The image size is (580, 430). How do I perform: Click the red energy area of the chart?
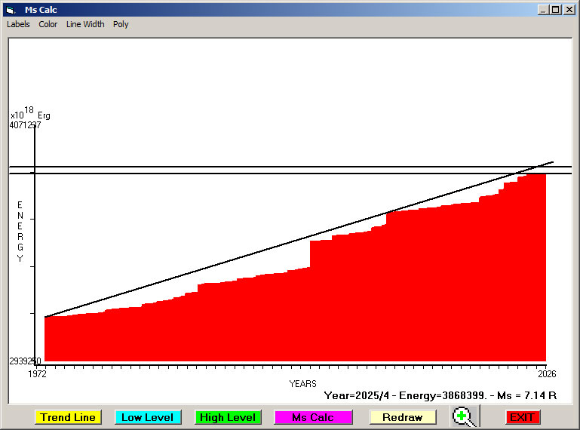click(x=302, y=324)
